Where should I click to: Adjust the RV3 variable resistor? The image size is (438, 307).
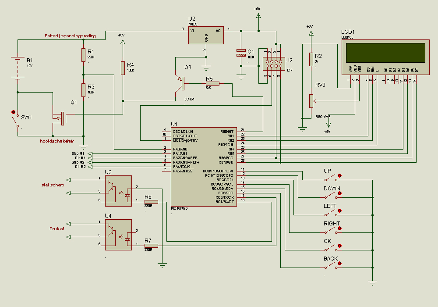(311, 101)
